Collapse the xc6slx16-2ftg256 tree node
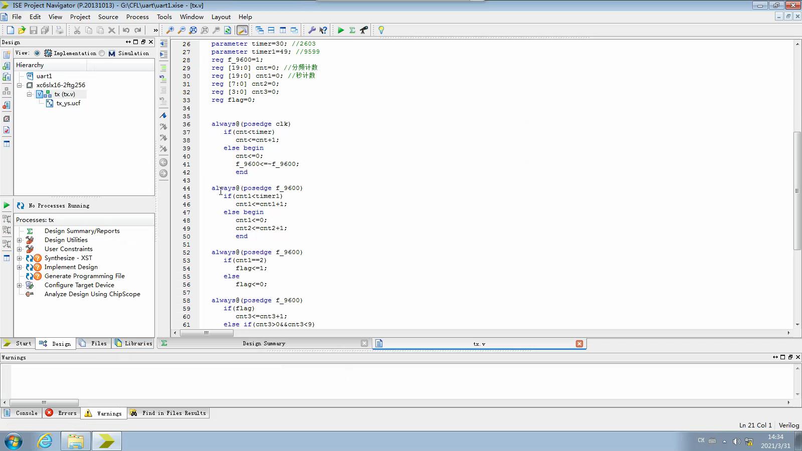This screenshot has width=802, height=451. (x=20, y=85)
